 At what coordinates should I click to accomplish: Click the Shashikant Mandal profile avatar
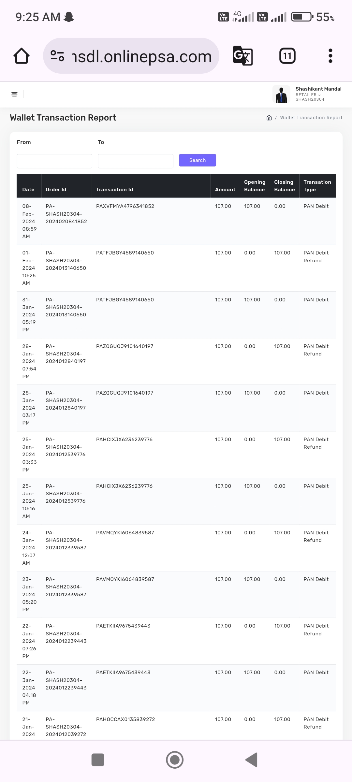[281, 94]
